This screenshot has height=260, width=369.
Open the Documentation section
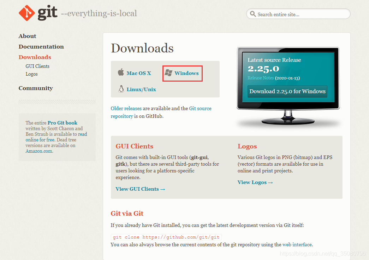41,47
